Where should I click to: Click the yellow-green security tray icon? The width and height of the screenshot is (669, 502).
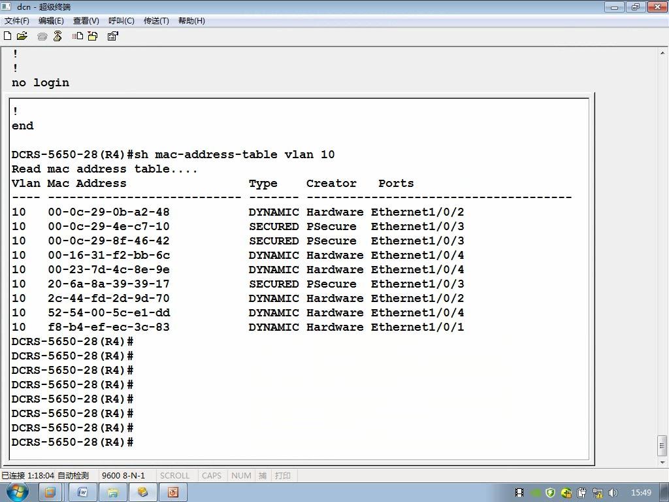(566, 493)
